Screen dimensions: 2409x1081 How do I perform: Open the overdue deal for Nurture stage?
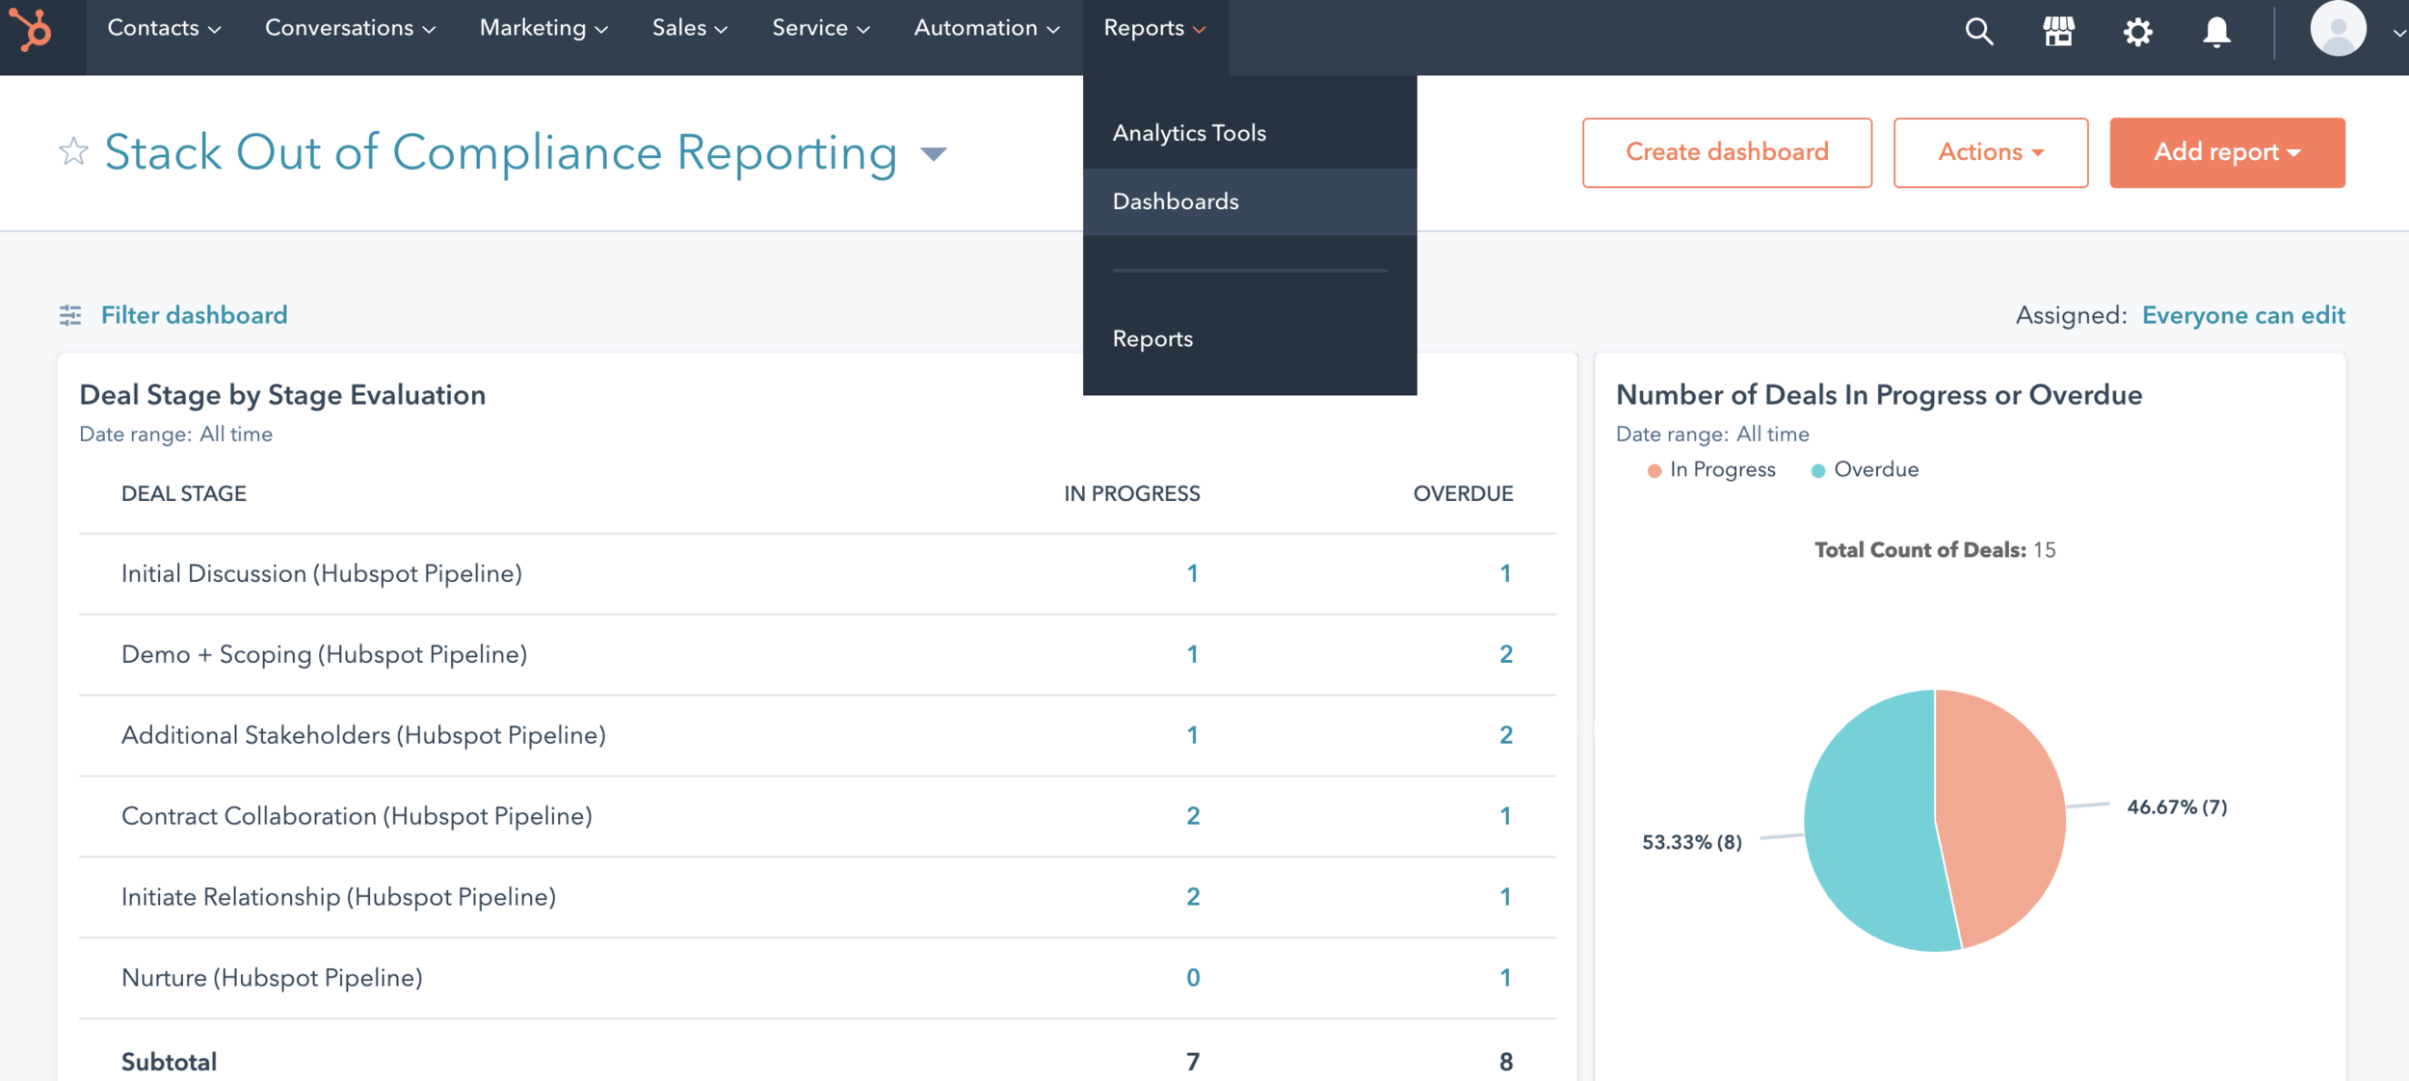point(1505,977)
